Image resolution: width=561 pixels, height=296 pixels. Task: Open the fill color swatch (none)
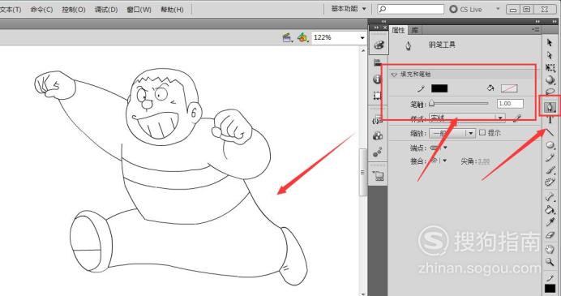point(509,88)
